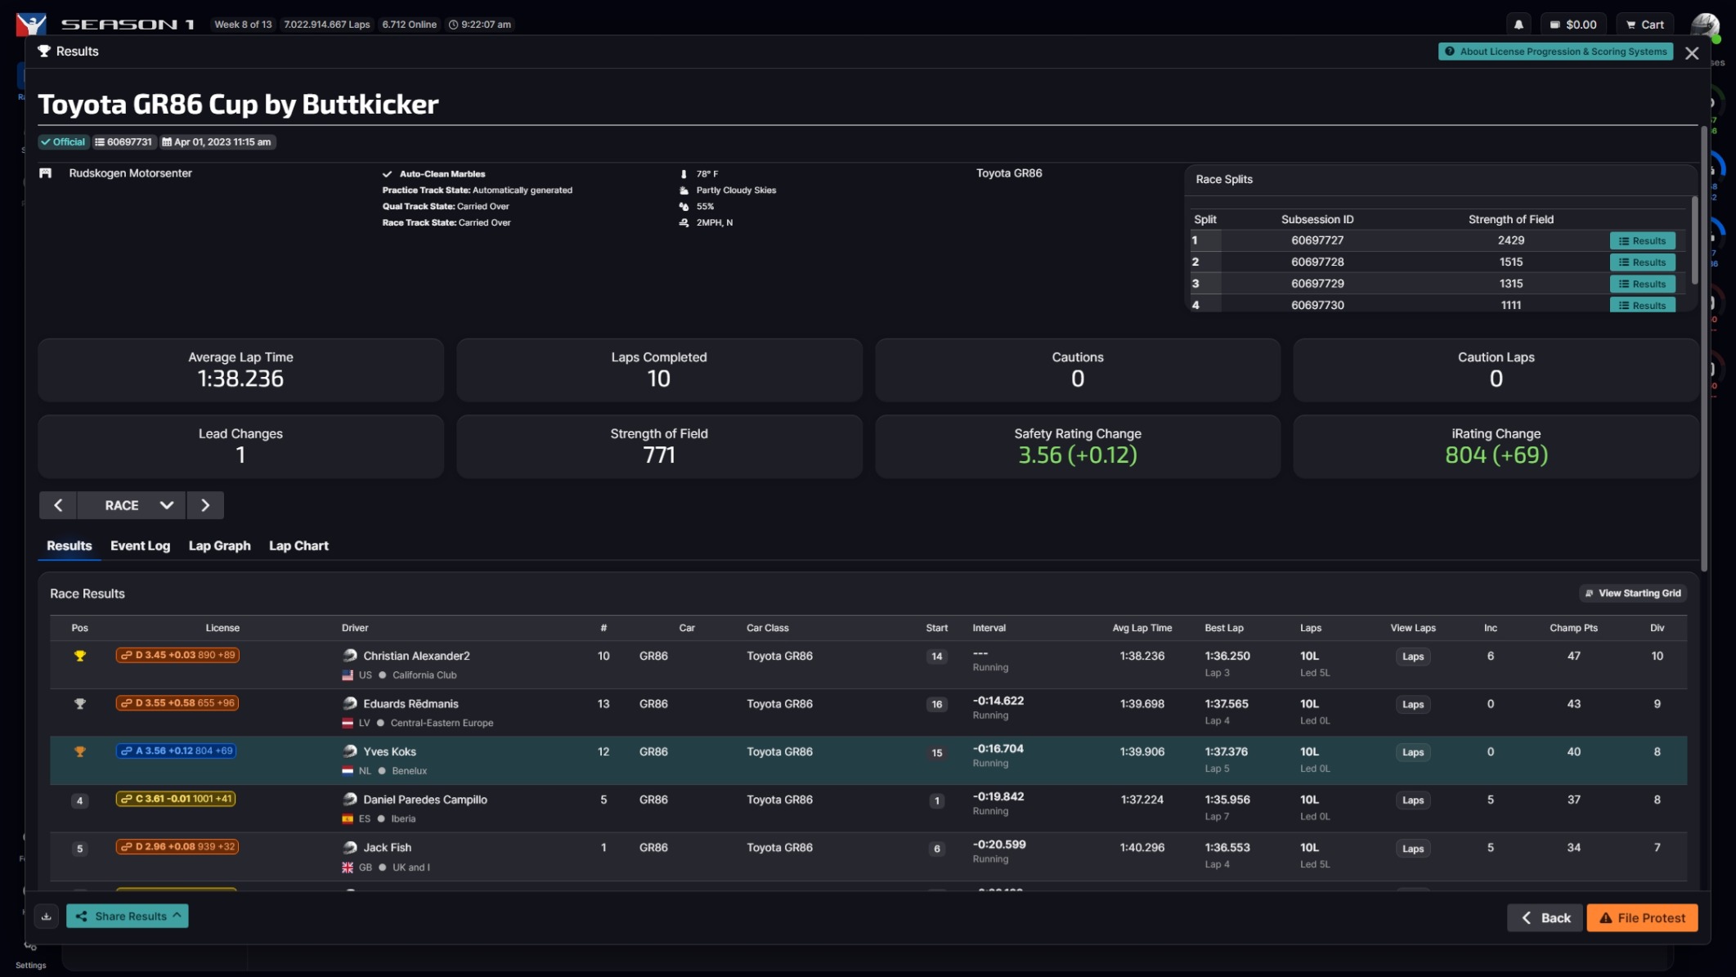Click the File Protest button
Image resolution: width=1736 pixels, height=977 pixels.
1642,917
